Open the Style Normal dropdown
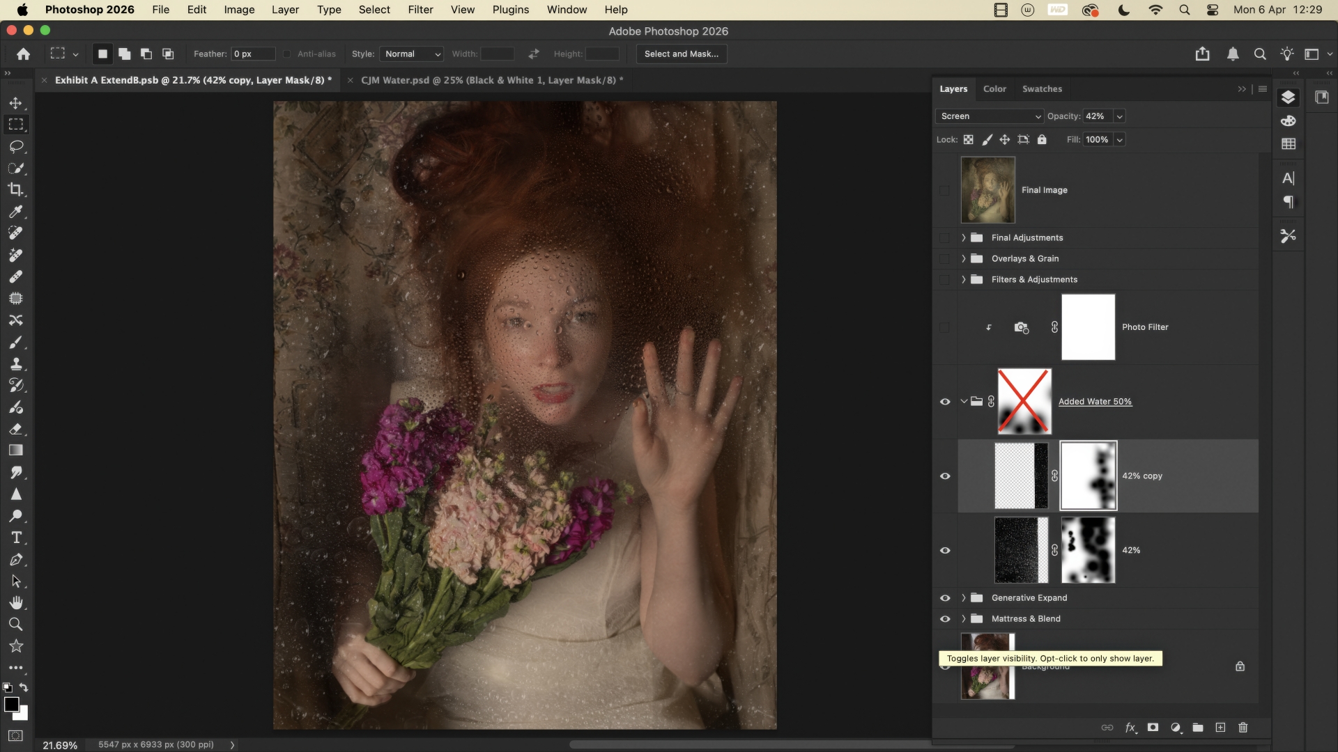 pos(412,54)
